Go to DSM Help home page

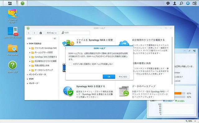41,33
